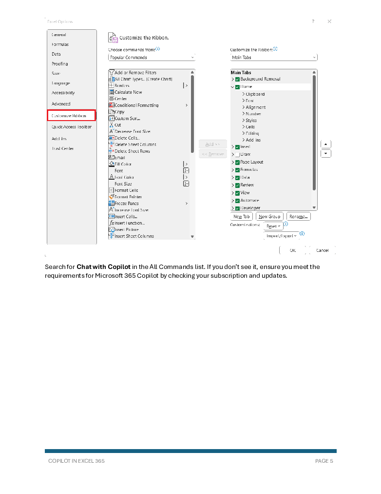Click the Insert Cells icon
The height and width of the screenshot is (494, 381).
[111, 216]
